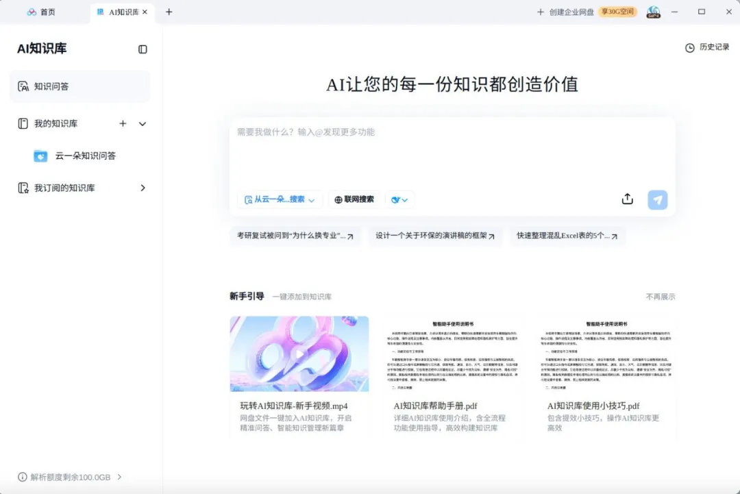The height and width of the screenshot is (494, 740).
Task: Select 知识问答 in the sidebar
Action: (79, 86)
